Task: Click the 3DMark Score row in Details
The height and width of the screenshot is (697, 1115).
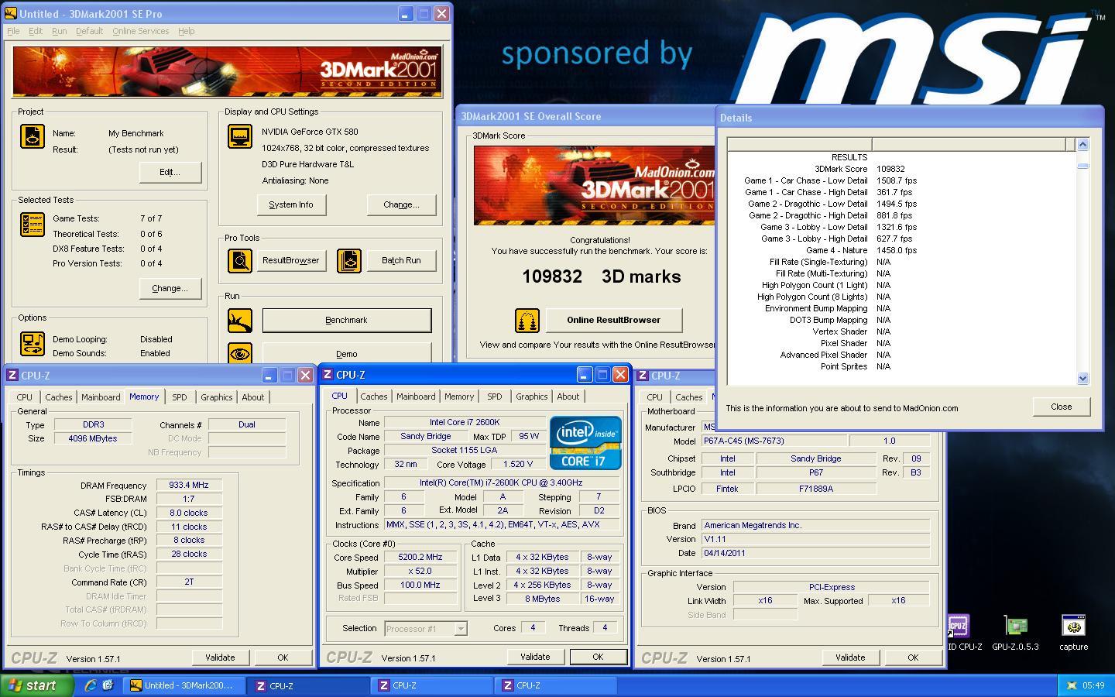Action: click(901, 169)
